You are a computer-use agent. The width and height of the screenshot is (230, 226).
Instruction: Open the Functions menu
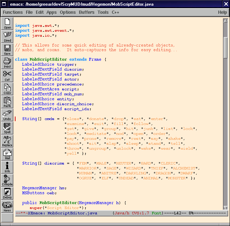[x=13, y=12]
